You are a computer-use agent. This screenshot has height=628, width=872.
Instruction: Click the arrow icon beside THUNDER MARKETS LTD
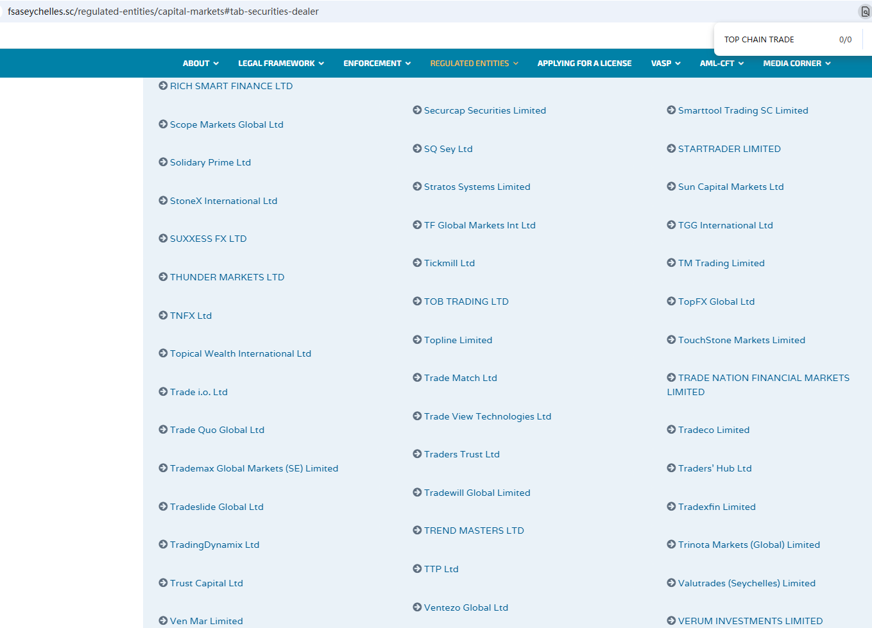coord(163,276)
